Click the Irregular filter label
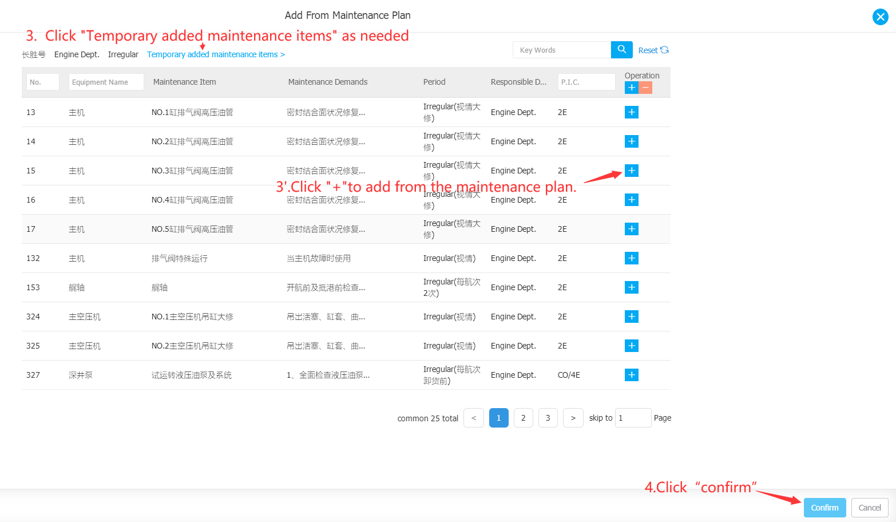The width and height of the screenshot is (896, 522). (x=123, y=54)
